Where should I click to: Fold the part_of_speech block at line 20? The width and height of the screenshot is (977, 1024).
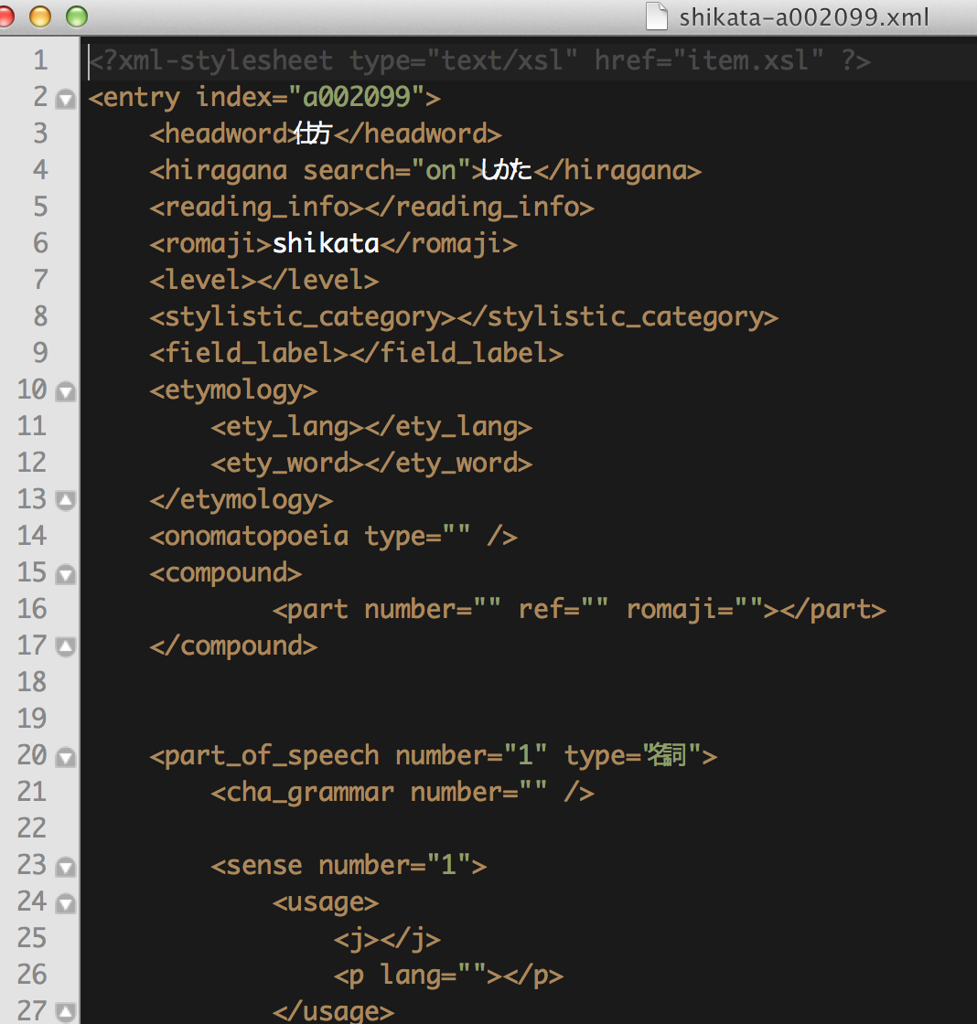coord(65,757)
